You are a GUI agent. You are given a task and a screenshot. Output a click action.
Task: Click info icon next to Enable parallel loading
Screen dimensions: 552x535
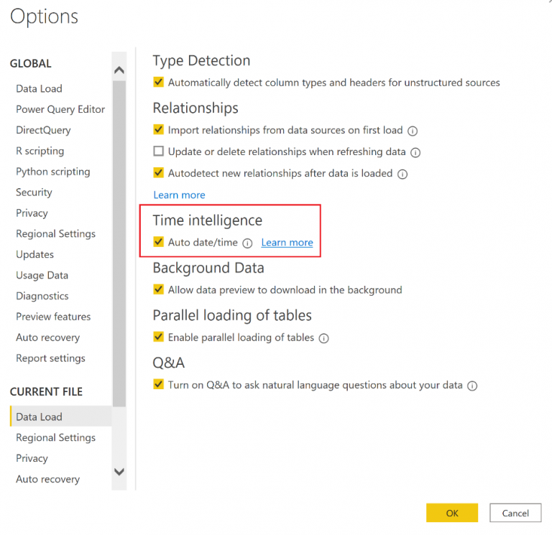pyautogui.click(x=323, y=338)
